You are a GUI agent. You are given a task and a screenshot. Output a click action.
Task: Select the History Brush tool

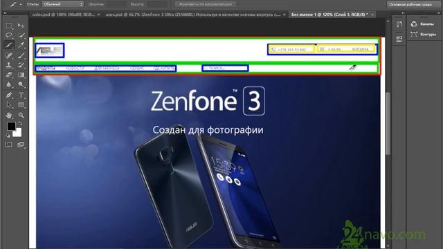point(21,65)
